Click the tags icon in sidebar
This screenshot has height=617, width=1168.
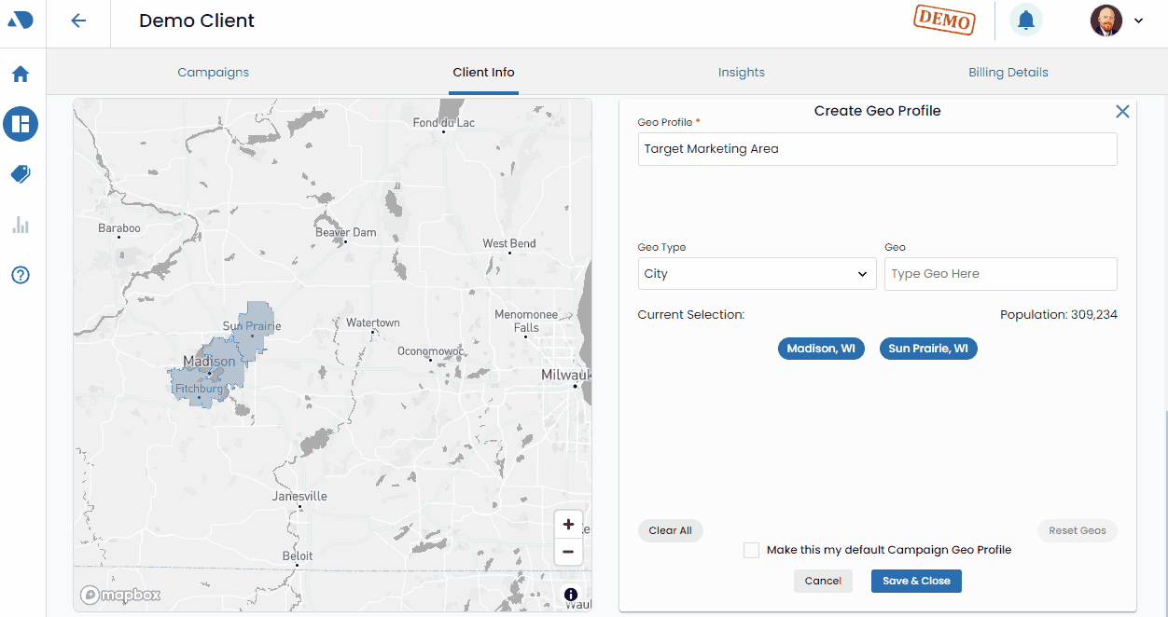click(x=21, y=174)
